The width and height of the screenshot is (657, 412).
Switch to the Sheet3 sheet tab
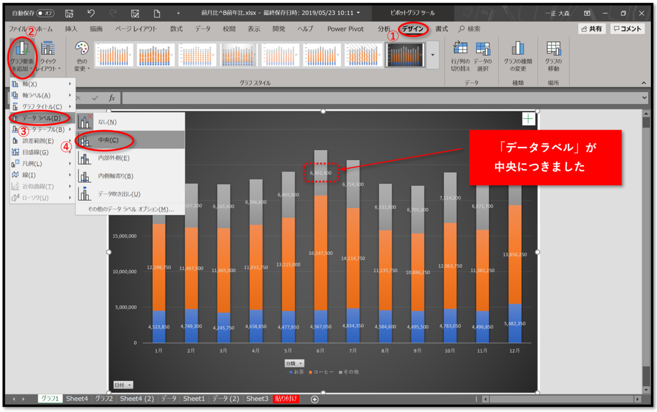coord(257,399)
